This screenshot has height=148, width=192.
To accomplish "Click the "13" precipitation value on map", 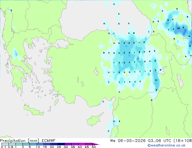I will point(178,28).
